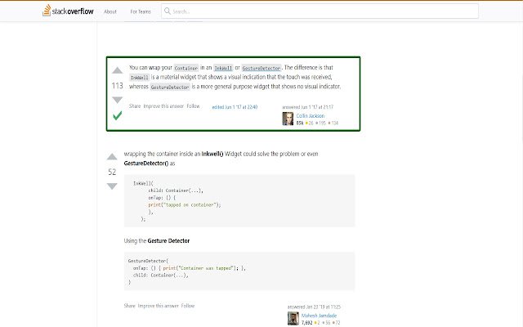Upvote the answer with 52 votes
The height and width of the screenshot is (327, 523).
tap(112, 157)
